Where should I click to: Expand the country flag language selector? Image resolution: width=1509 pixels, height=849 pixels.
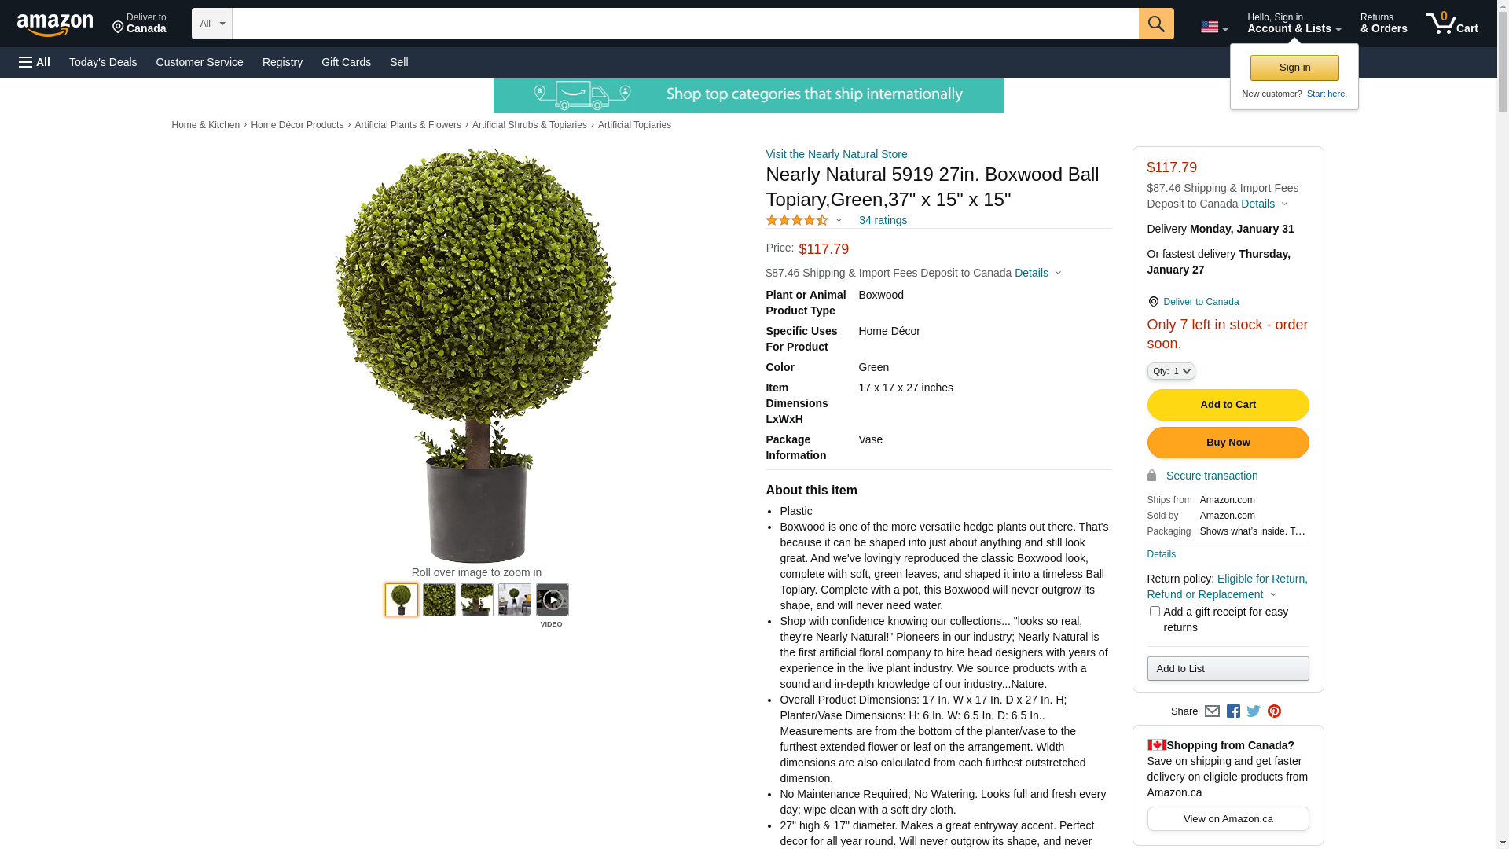[x=1214, y=28]
